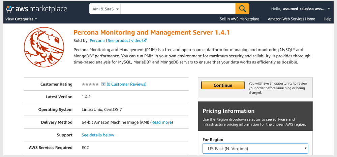
Task: Click inside the marketplace search field
Action: pyautogui.click(x=178, y=9)
